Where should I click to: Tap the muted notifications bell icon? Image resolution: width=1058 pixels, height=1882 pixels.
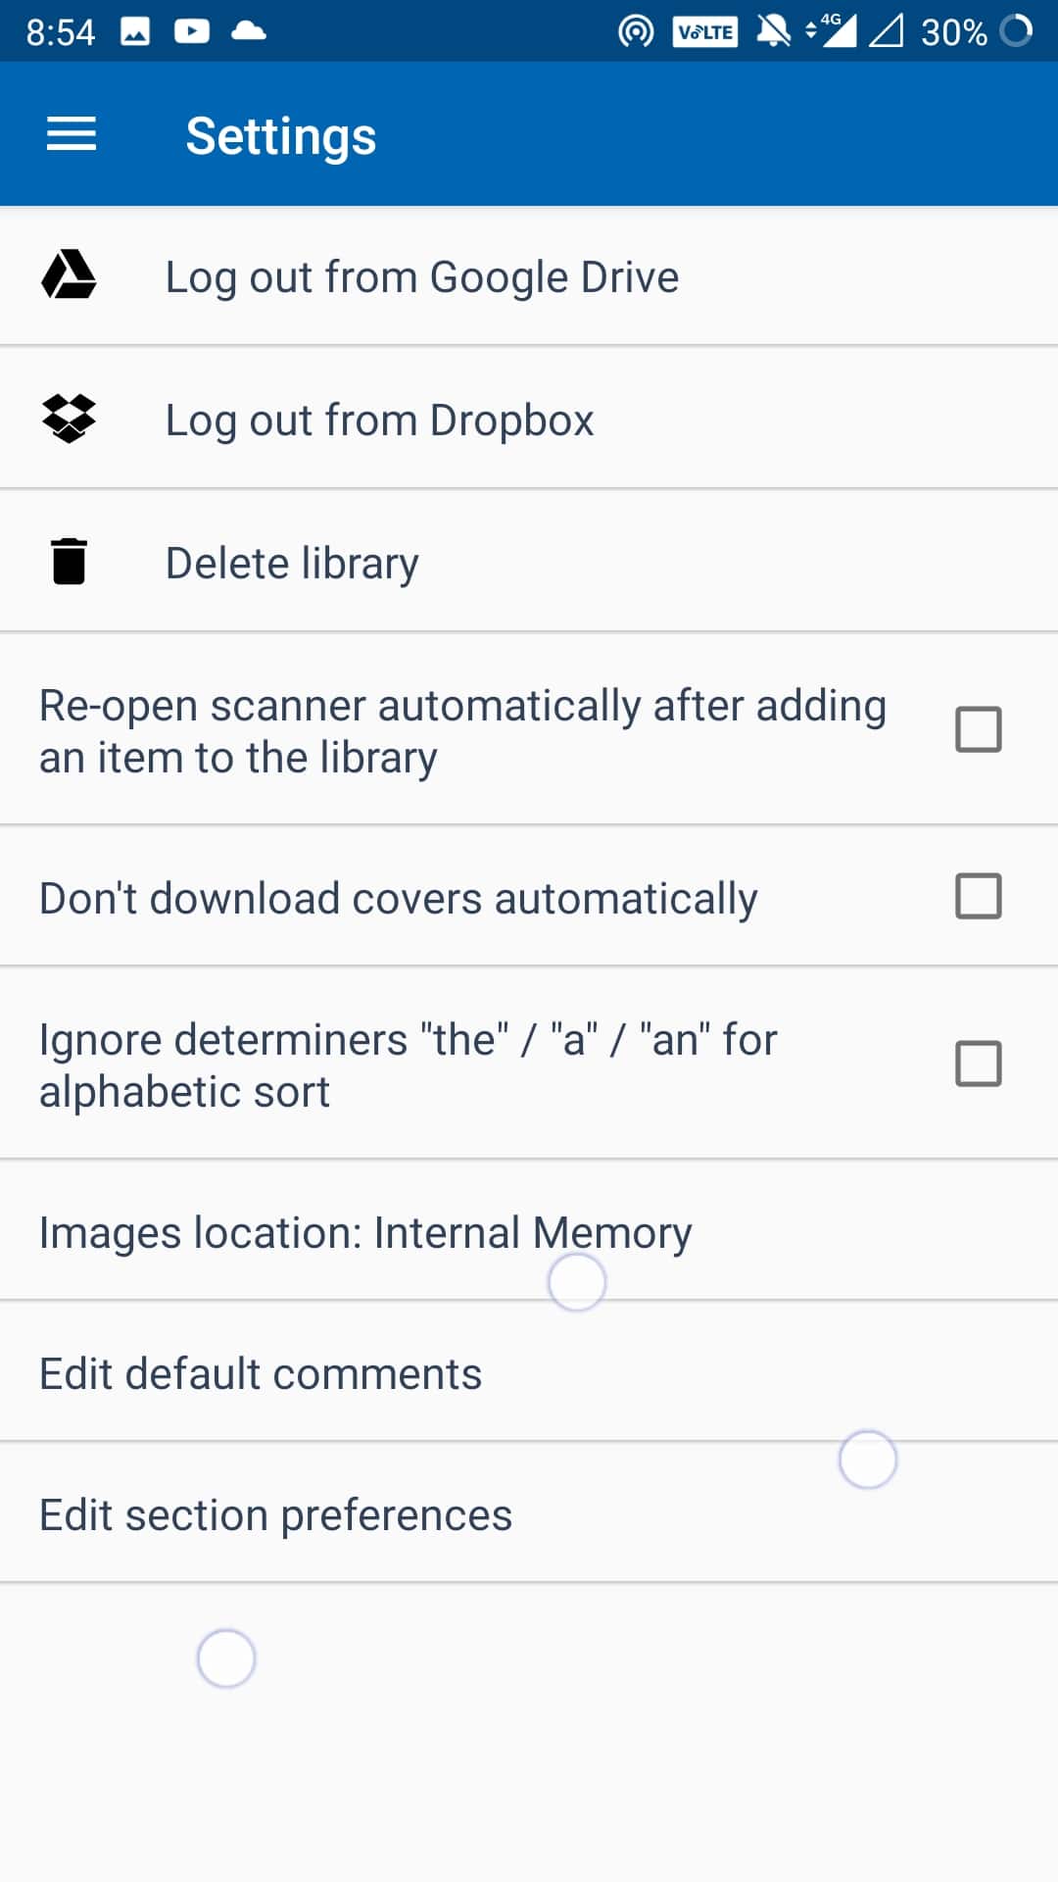click(773, 31)
